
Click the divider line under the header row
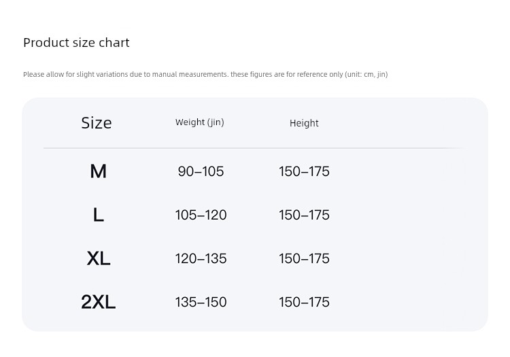[255, 148]
